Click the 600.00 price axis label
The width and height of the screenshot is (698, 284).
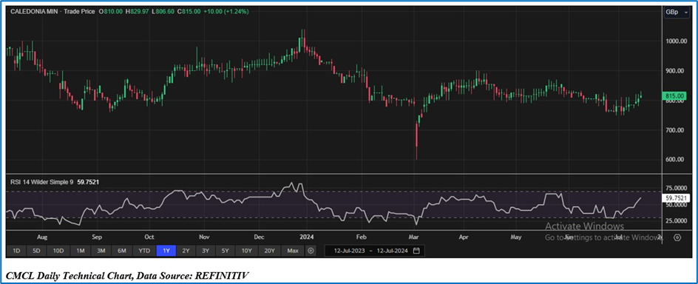tap(675, 159)
